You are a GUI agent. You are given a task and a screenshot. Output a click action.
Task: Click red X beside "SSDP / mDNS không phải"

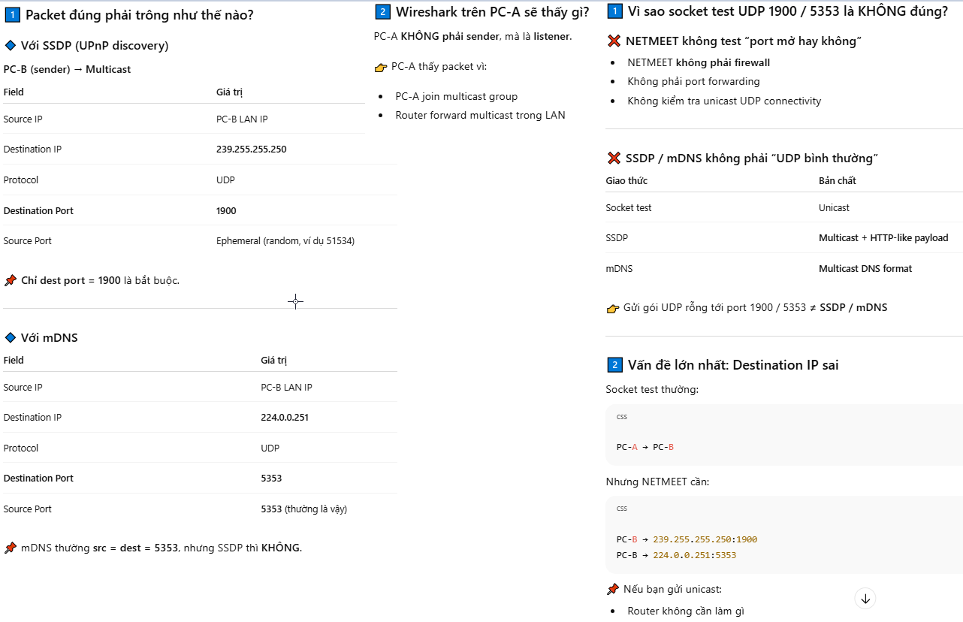[614, 159]
